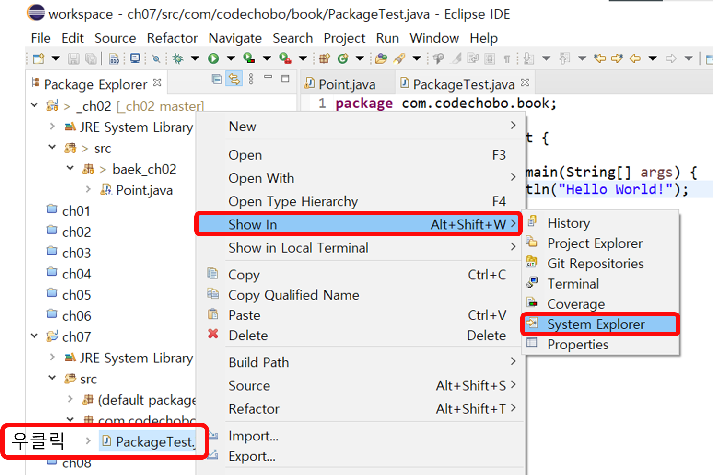
Task: Open the File menu
Action: click(x=41, y=38)
